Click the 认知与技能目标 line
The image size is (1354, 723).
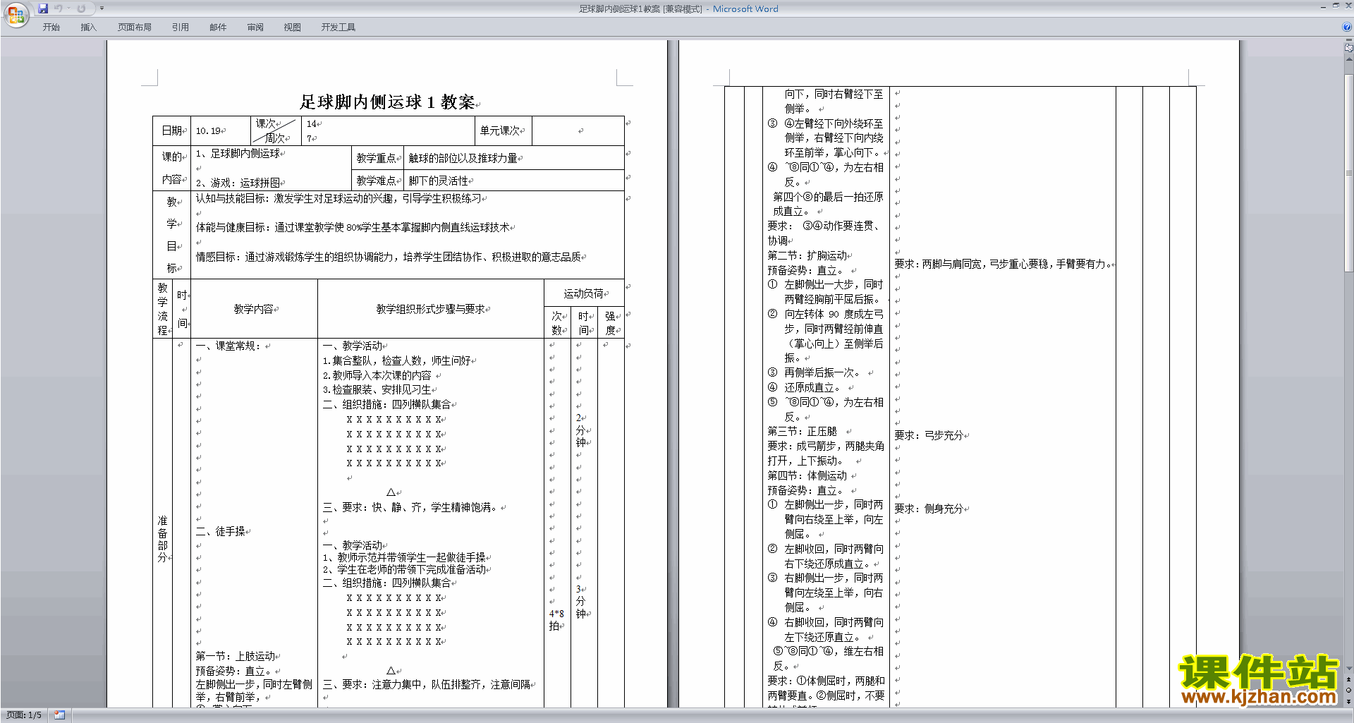338,198
